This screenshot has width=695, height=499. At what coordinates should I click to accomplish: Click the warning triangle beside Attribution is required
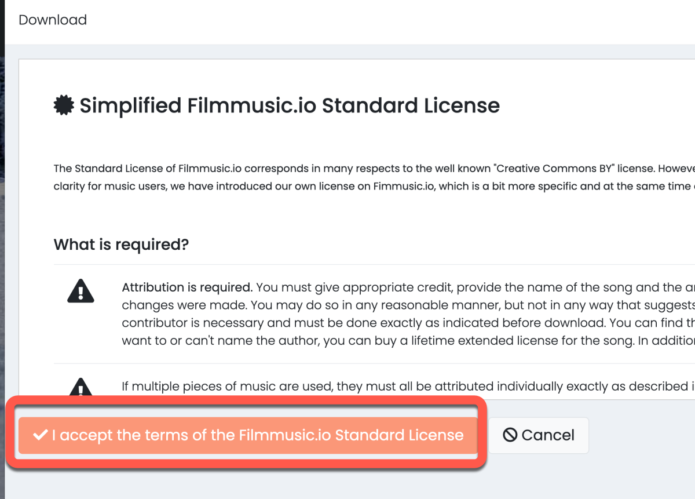coord(81,291)
